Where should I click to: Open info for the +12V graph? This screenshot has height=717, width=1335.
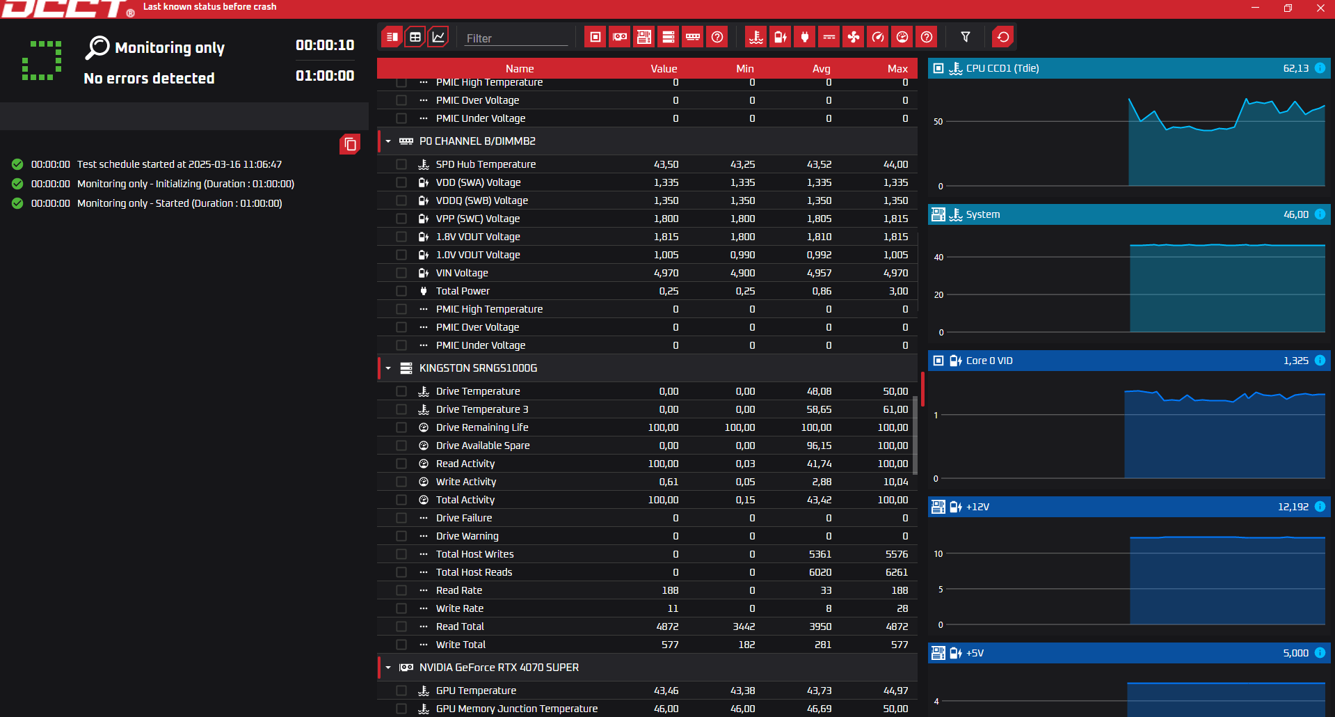1320,507
